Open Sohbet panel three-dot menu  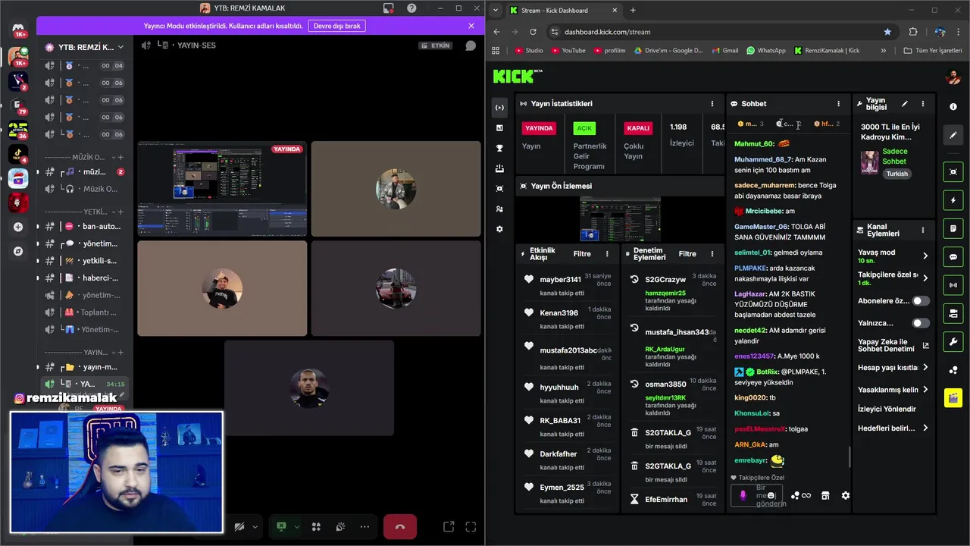[838, 104]
